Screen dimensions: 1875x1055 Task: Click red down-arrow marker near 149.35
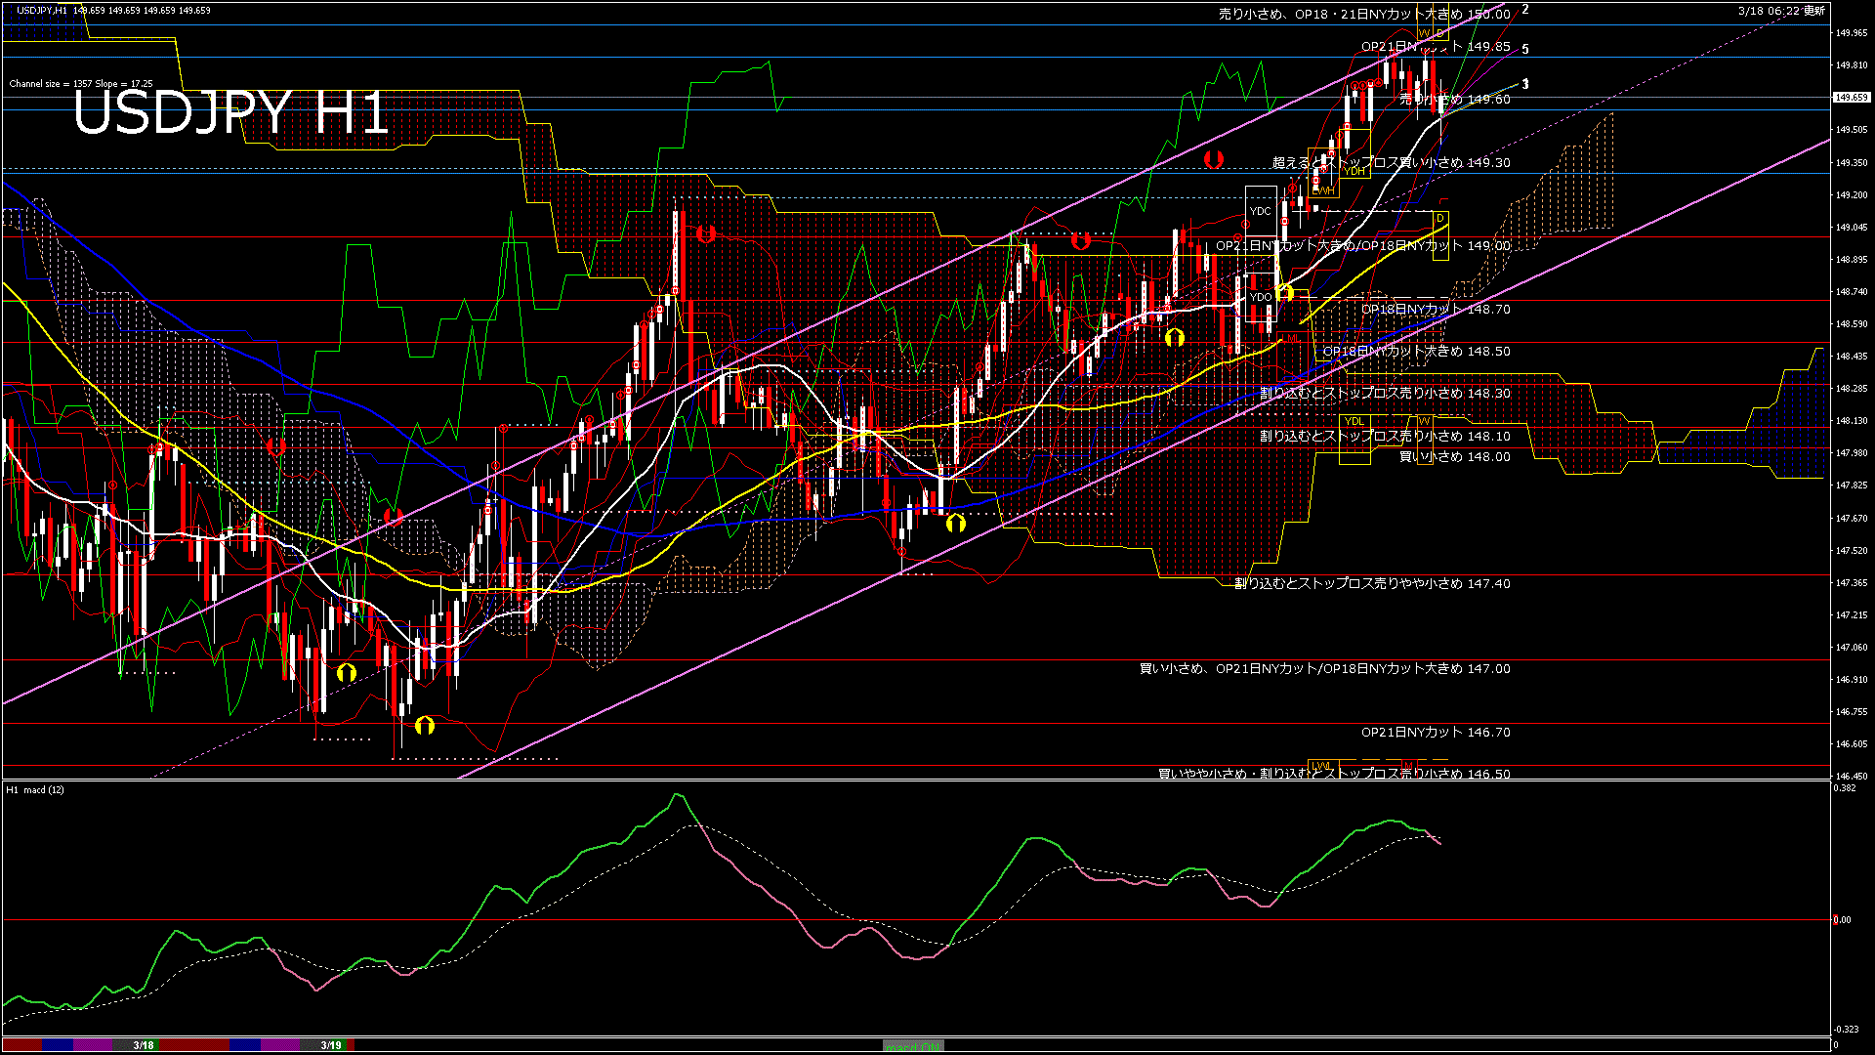pyautogui.click(x=1214, y=158)
